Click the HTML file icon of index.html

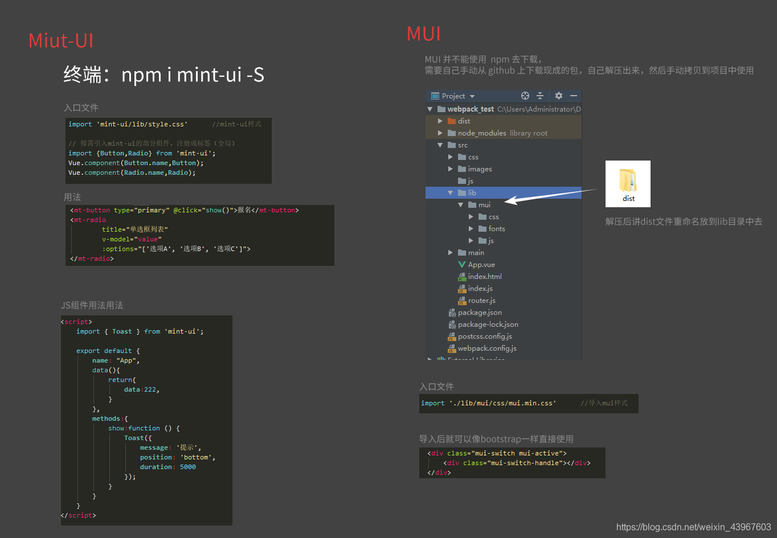(x=462, y=277)
